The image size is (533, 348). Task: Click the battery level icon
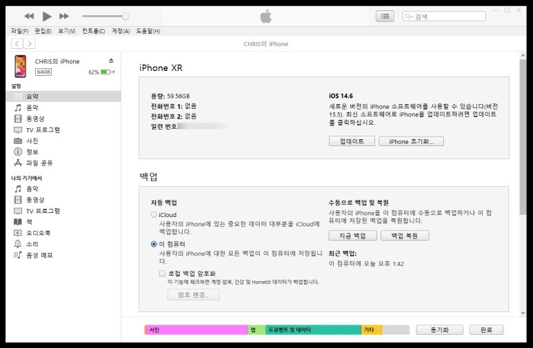tap(106, 72)
